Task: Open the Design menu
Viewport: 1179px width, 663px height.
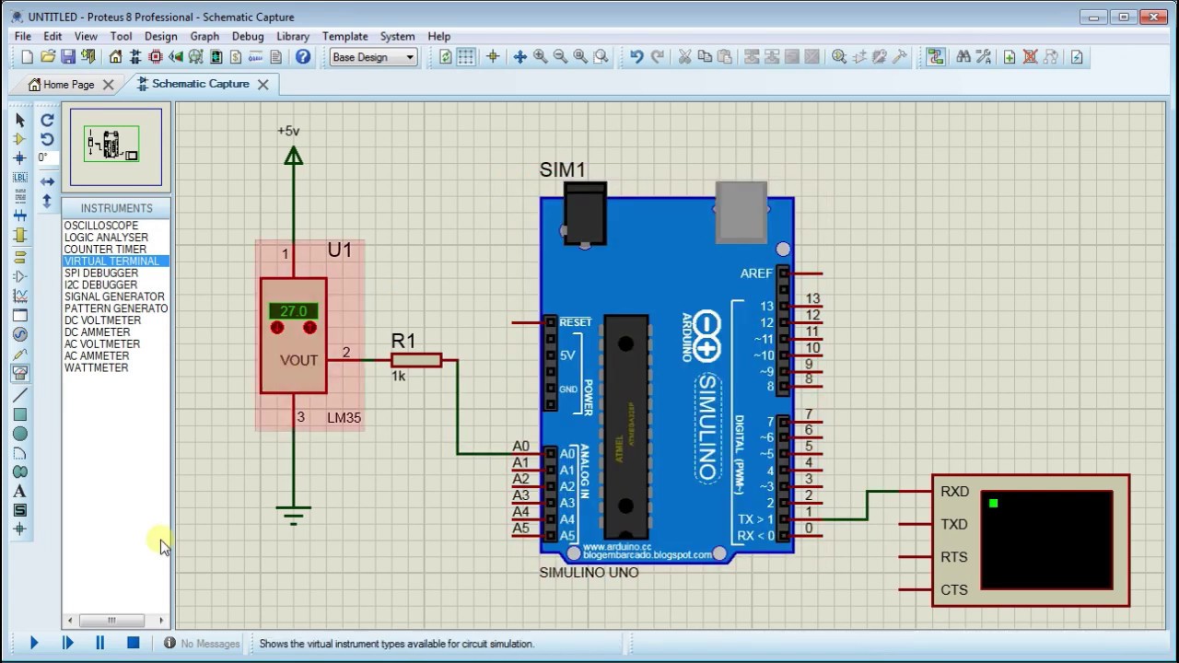Action: point(160,36)
